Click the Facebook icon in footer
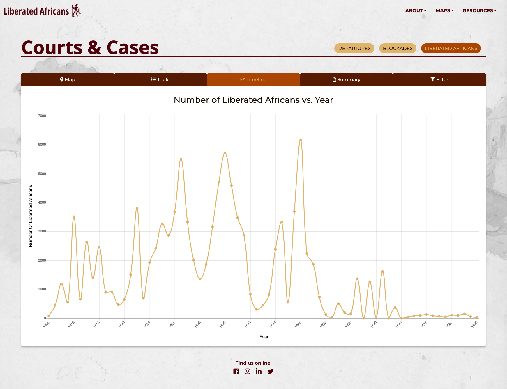Viewport: 507px width, 389px height. click(x=236, y=371)
